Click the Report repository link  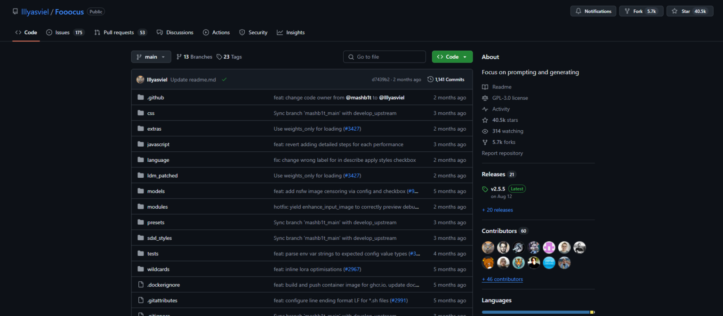(x=502, y=153)
